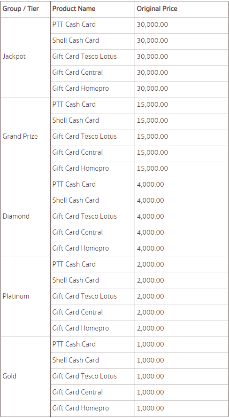Viewport: 229px width, 418px height.
Task: Click the 4,000.00 price for Gift Card Central
Action: (x=150, y=232)
